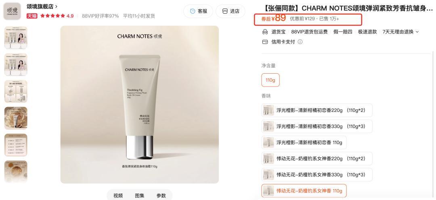Click the info icon beside 信用卡支付

[300, 42]
